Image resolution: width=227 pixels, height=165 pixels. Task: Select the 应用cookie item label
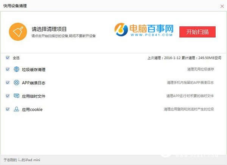(32, 110)
